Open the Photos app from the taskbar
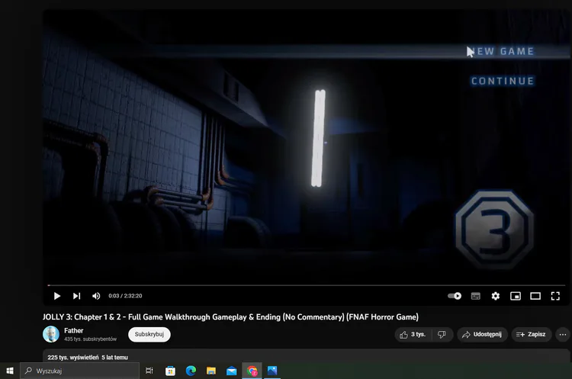Viewport: 572px width, 379px height. tap(272, 371)
